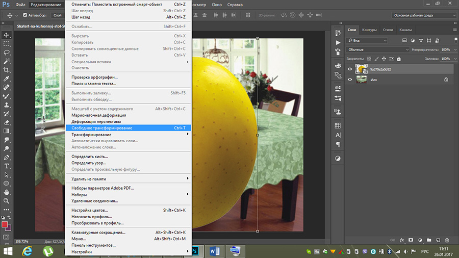459x258 pixels.
Task: Switch to the Каналы tab
Action: pyautogui.click(x=406, y=30)
